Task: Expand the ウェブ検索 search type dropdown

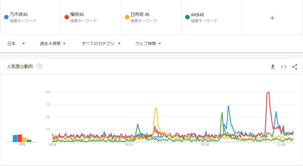Action: pos(148,44)
